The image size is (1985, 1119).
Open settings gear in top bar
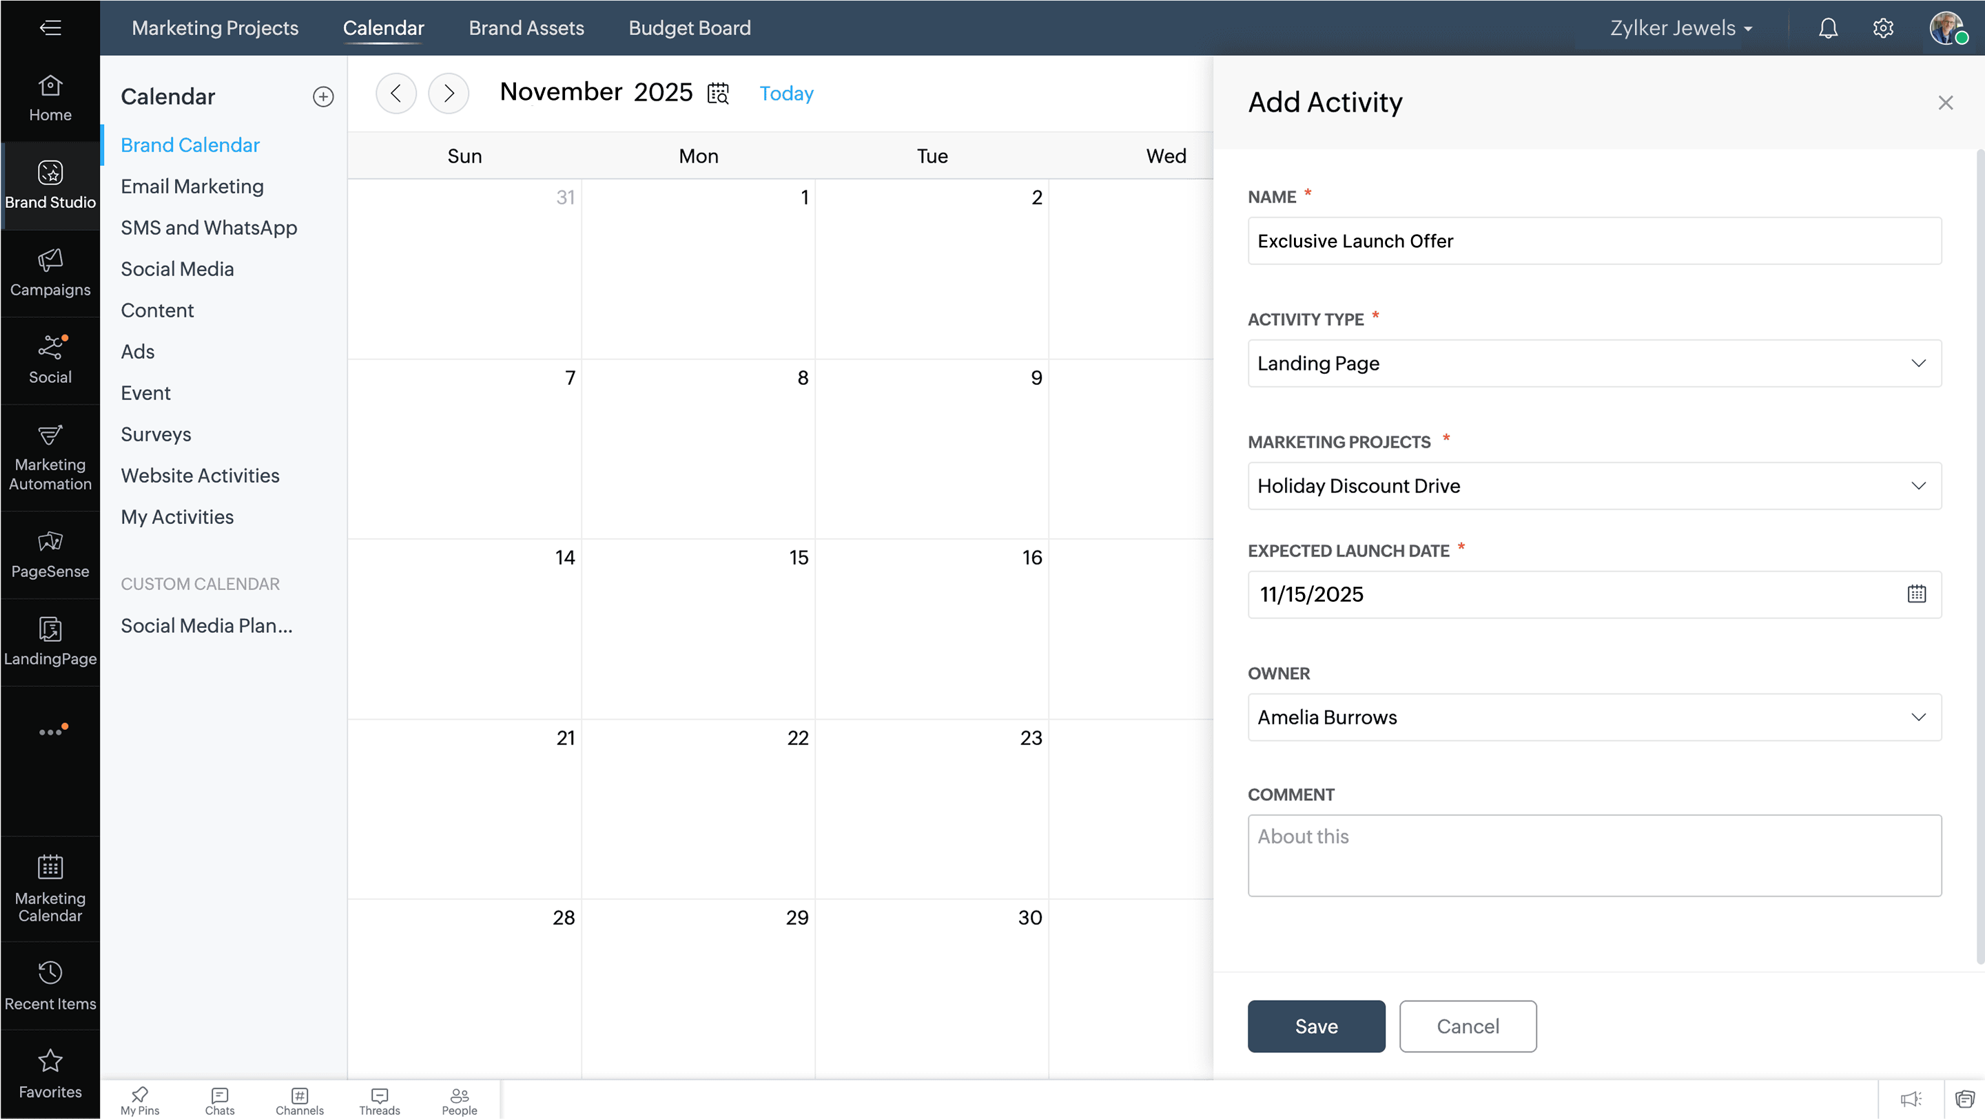[x=1882, y=28]
